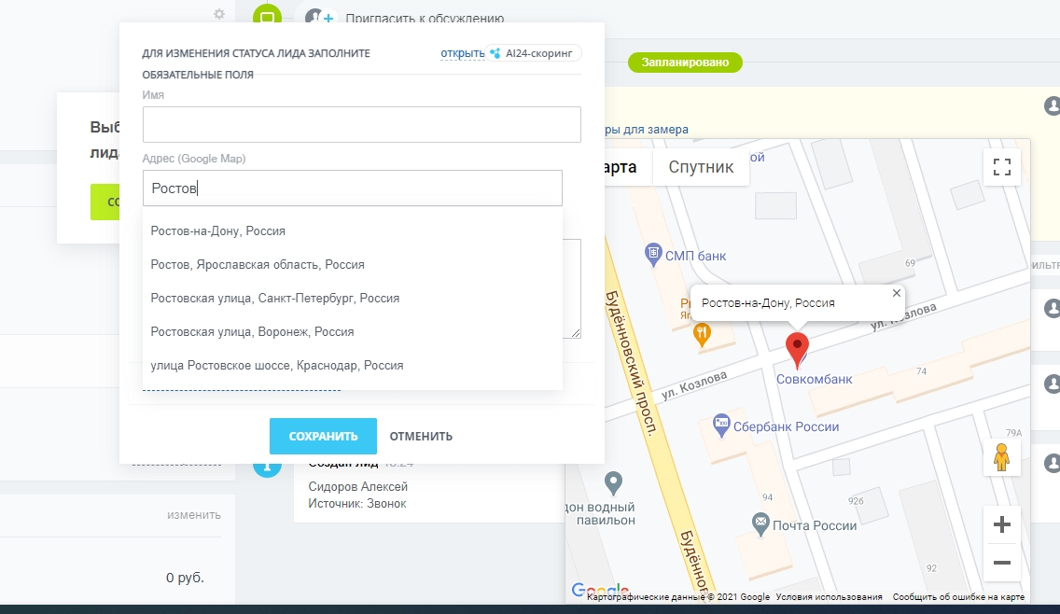
Task: Click the Отменить button
Action: (421, 436)
